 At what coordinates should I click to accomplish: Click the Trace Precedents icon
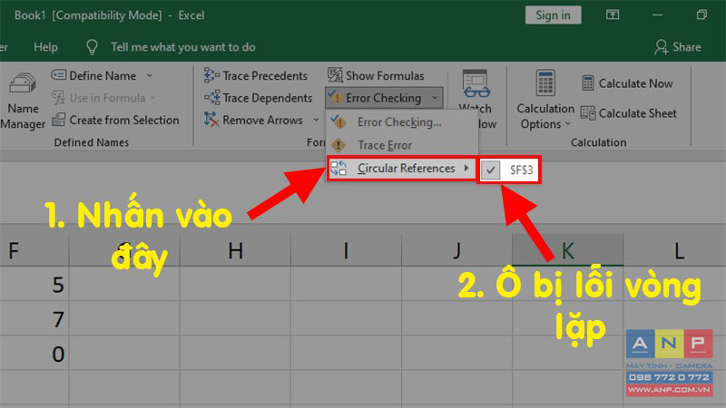211,75
